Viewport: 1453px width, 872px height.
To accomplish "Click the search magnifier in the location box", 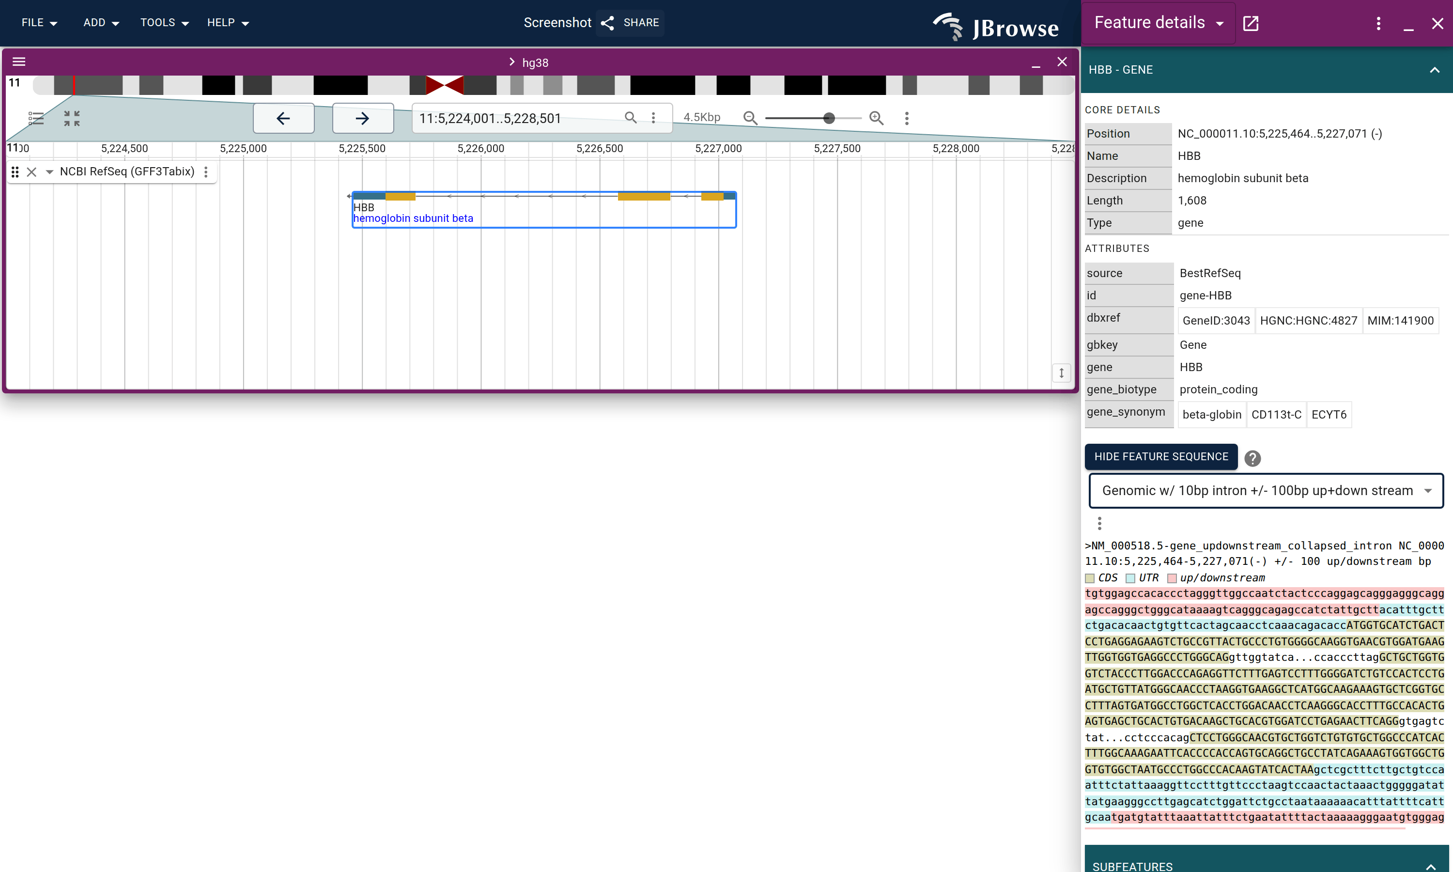I will [630, 118].
